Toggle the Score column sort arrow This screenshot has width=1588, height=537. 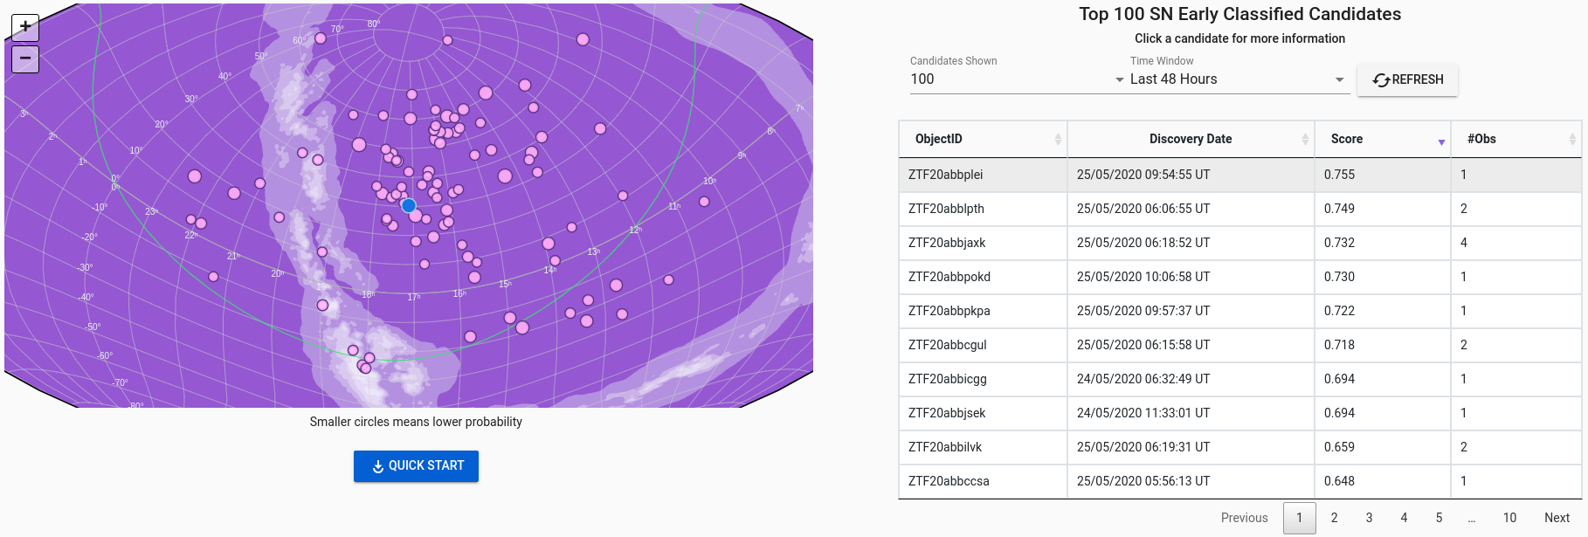pos(1441,141)
